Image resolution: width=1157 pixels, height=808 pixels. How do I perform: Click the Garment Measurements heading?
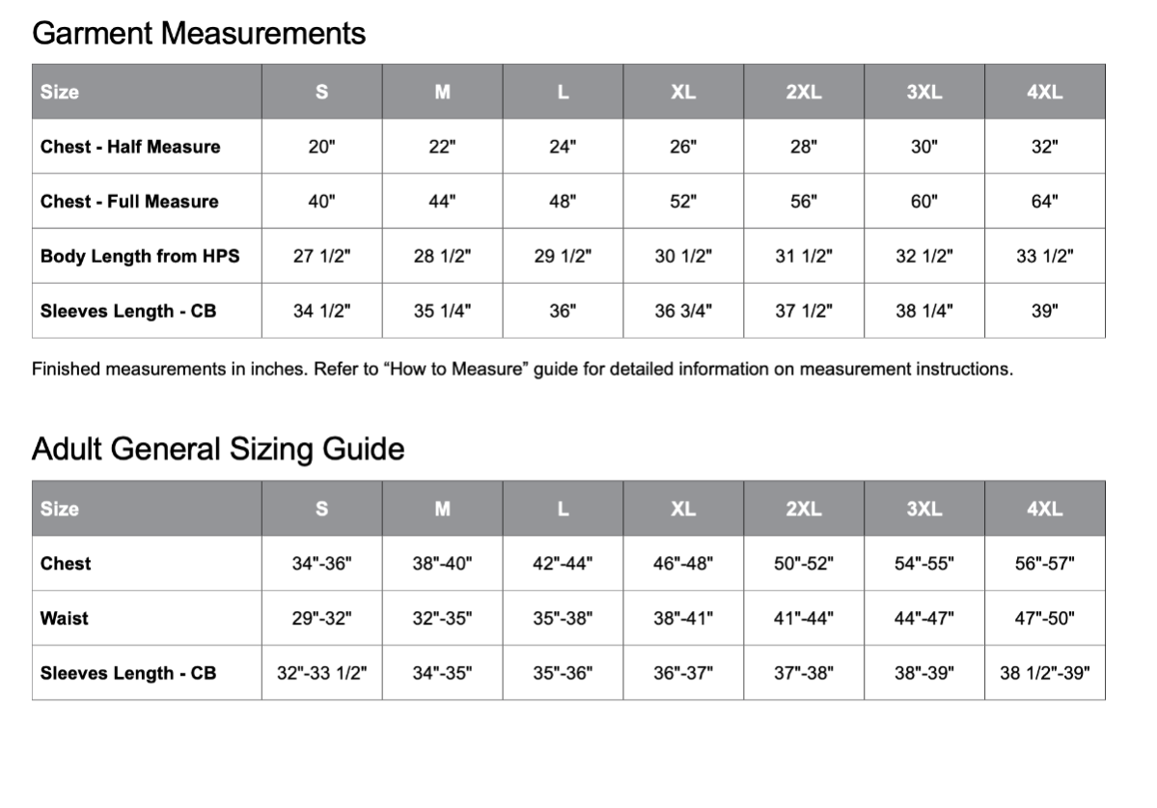[199, 34]
